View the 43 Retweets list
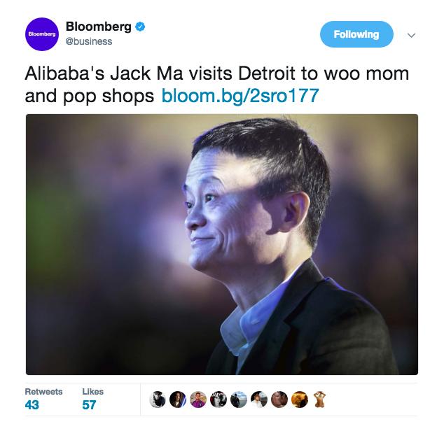Screen dimensions: 444x424 click(43, 400)
